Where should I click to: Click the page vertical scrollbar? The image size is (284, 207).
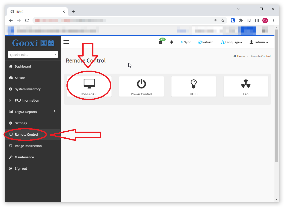(276, 96)
